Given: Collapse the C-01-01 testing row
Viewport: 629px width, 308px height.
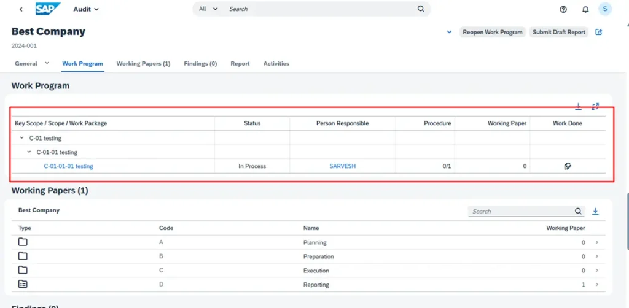Looking at the screenshot, I should [29, 152].
